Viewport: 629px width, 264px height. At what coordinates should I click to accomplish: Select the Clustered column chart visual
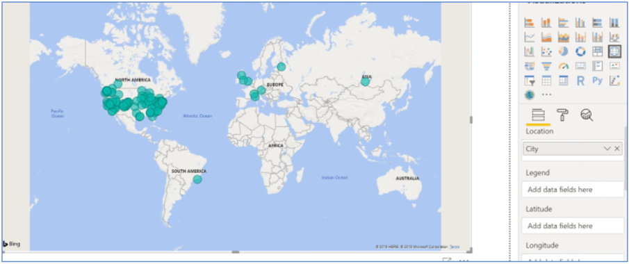580,23
